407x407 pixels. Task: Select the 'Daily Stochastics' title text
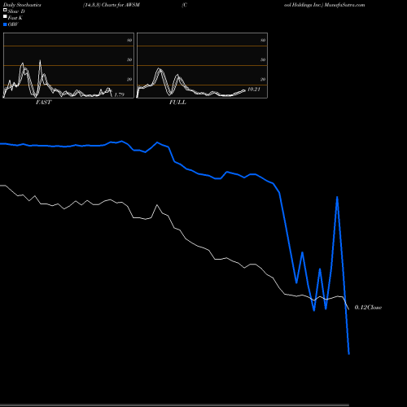pyautogui.click(x=22, y=5)
